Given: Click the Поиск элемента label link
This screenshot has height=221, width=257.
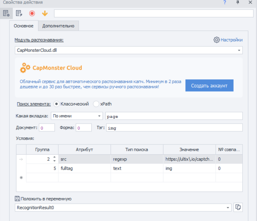Looking at the screenshot, I should (x=34, y=104).
